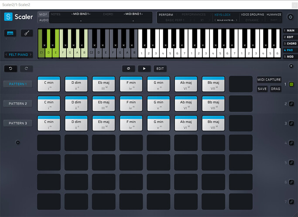Click the green E key on the keyboard
The height and width of the screenshot is (217, 298).
56,53
